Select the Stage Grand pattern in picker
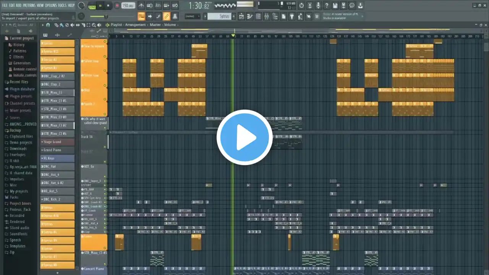Viewport: 489px width, 275px height. 57,142
